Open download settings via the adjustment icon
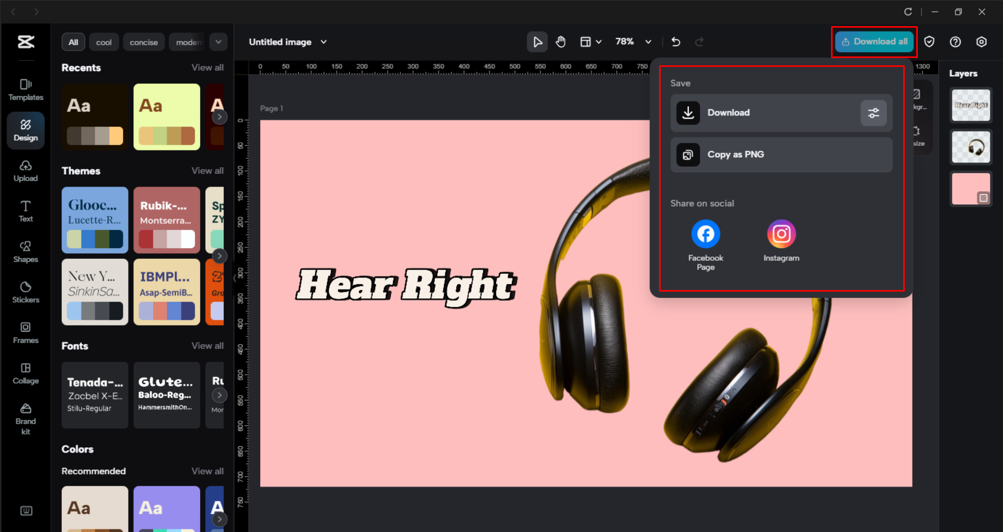Image resolution: width=1003 pixels, height=532 pixels. 873,113
